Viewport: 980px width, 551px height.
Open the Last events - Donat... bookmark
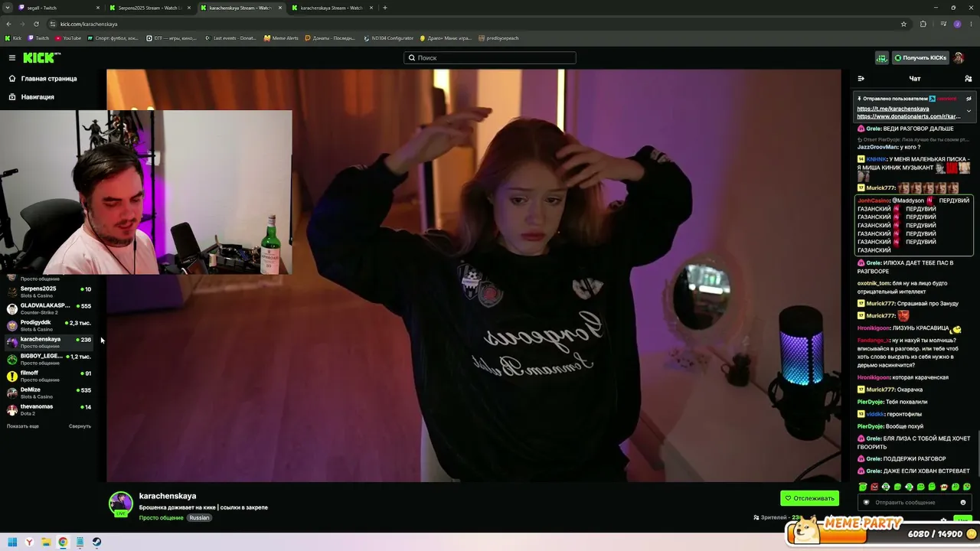pyautogui.click(x=231, y=38)
